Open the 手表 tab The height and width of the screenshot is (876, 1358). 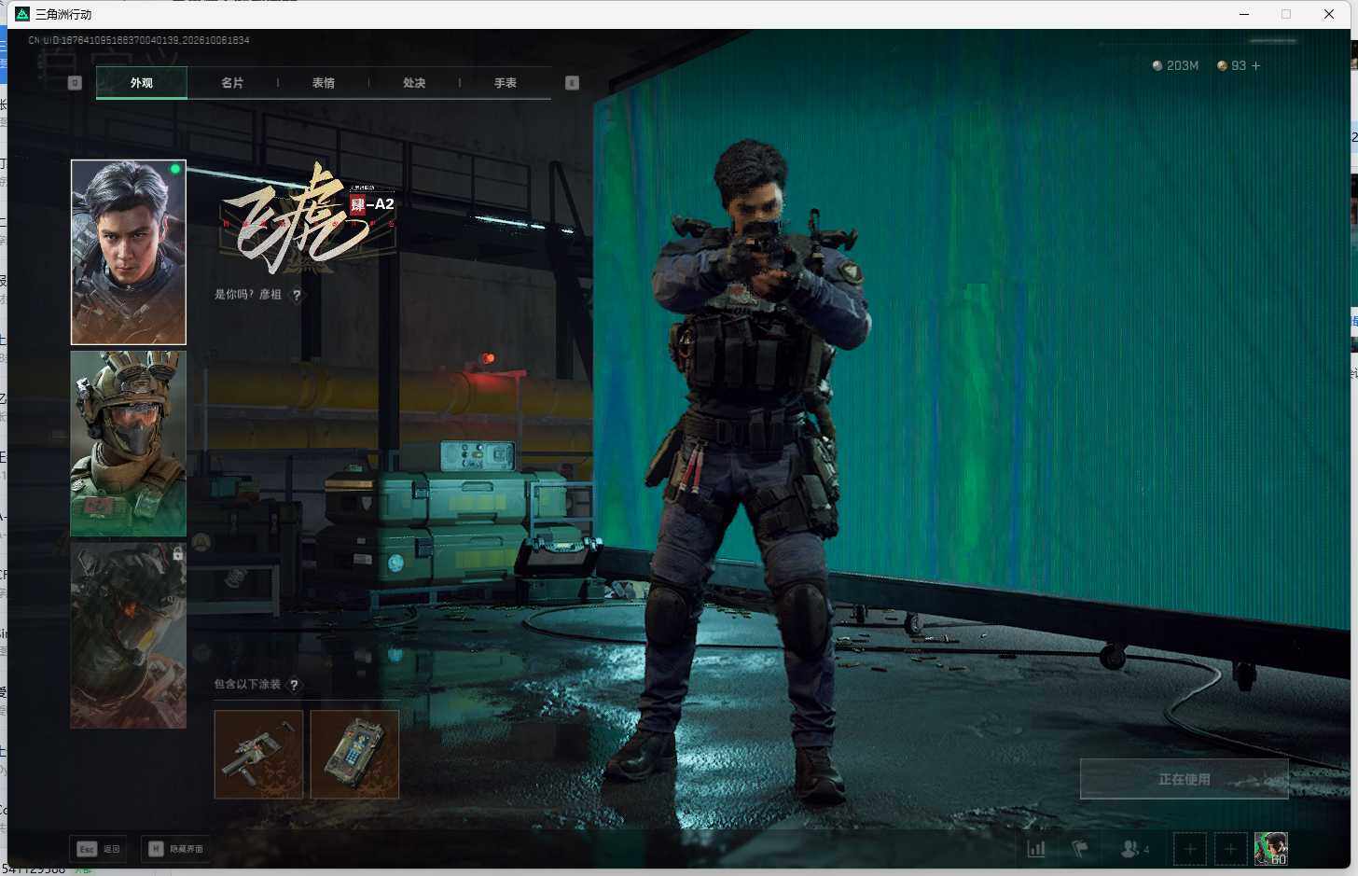pos(506,83)
